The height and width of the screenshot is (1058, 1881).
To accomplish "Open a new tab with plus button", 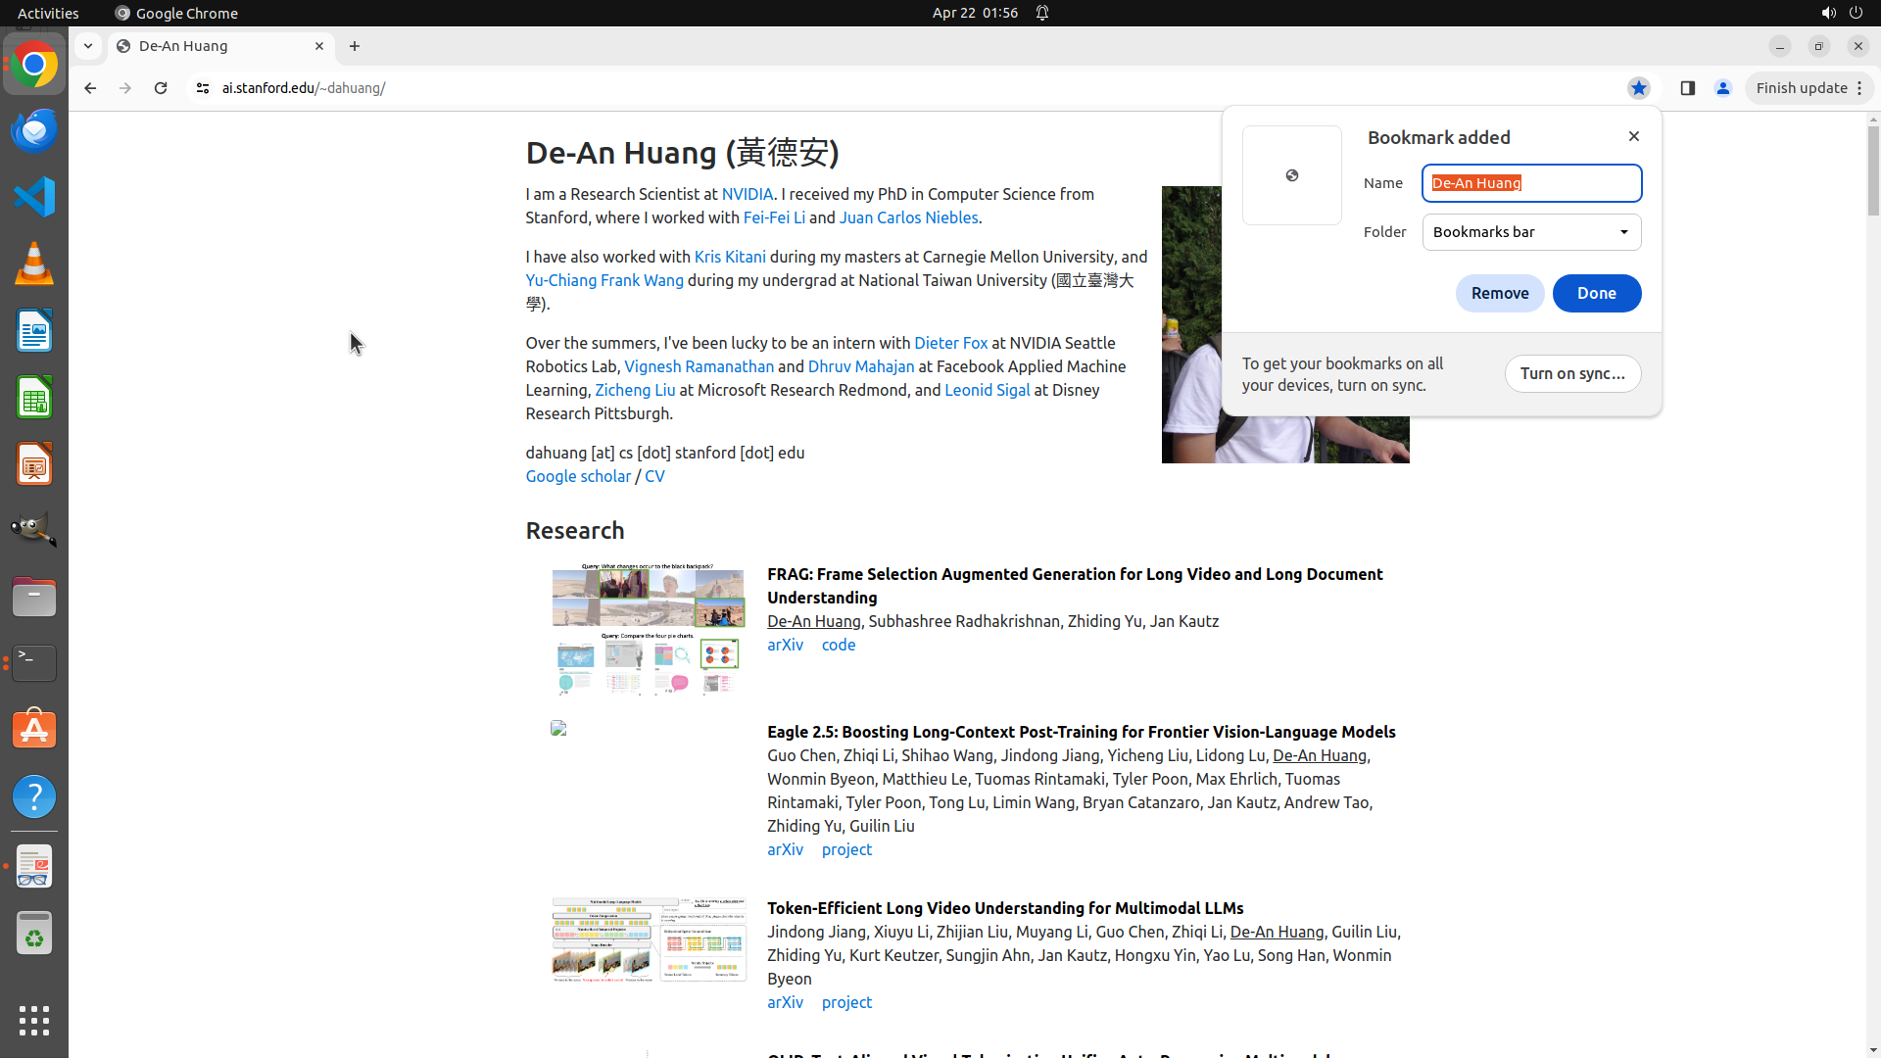I will point(355,46).
